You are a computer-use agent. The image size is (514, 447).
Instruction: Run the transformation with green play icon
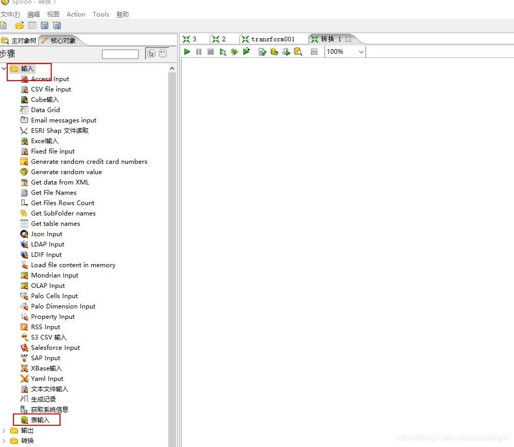click(187, 52)
